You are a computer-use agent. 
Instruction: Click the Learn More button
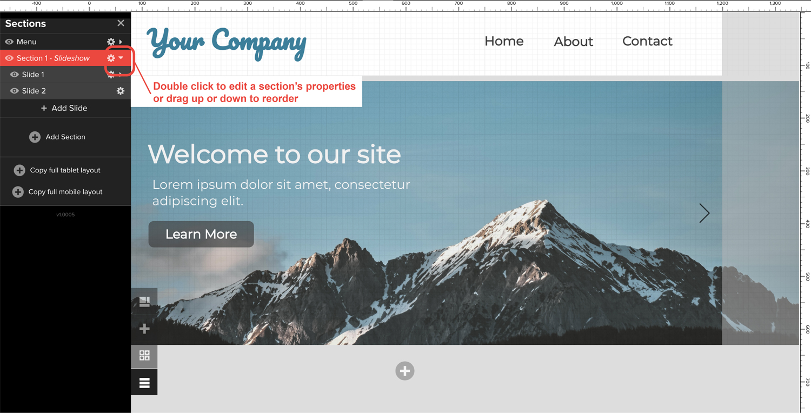tap(201, 234)
